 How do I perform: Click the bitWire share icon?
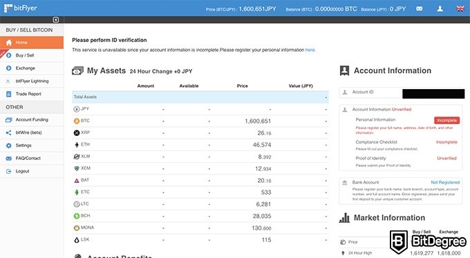pos(9,132)
